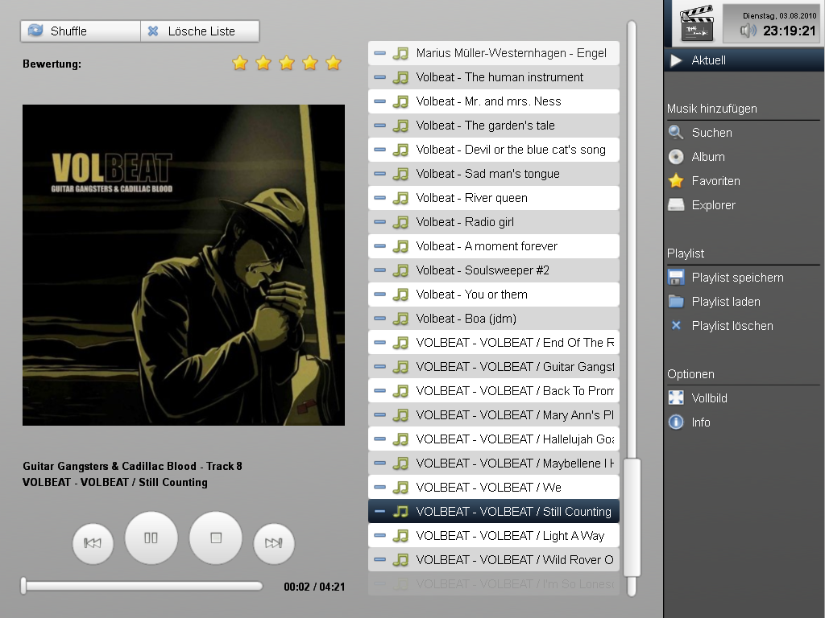Viewport: 825px width, 618px height.
Task: Click the Shuffle button
Action: click(81, 31)
